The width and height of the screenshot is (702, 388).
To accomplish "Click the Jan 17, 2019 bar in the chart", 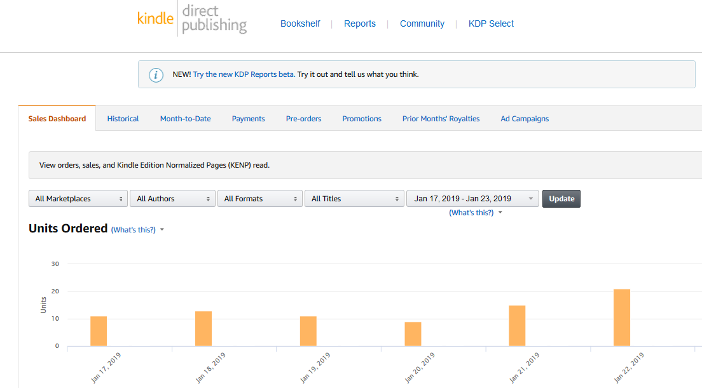I will 99,331.
